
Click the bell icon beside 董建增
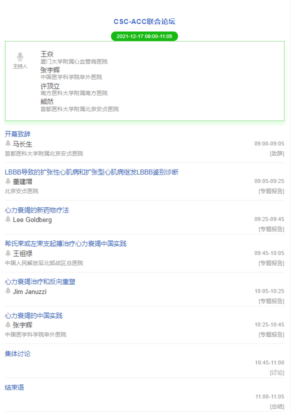(8, 181)
